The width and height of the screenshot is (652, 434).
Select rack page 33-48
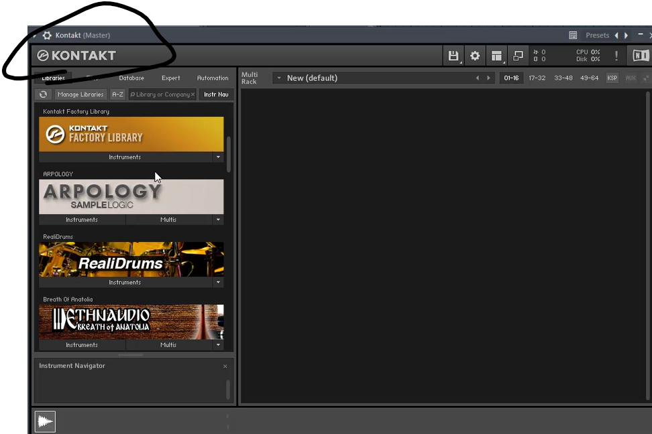pyautogui.click(x=563, y=78)
